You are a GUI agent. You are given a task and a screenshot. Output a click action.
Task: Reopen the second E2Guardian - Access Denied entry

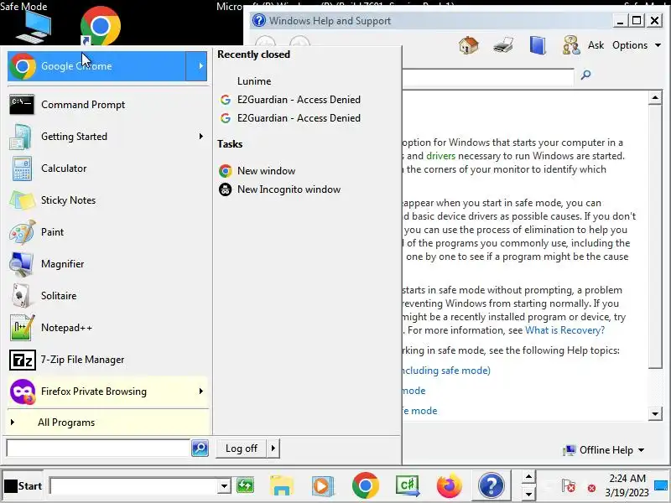point(299,118)
